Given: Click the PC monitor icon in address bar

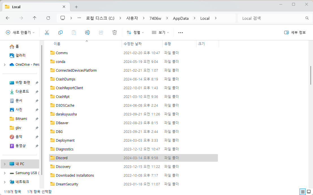Looking at the screenshot, I should click(x=63, y=18).
